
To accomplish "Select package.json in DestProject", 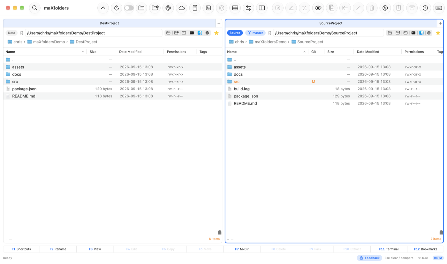I will coord(113,89).
